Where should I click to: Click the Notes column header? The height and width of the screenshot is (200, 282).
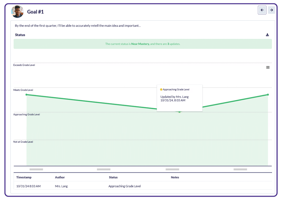175,177
